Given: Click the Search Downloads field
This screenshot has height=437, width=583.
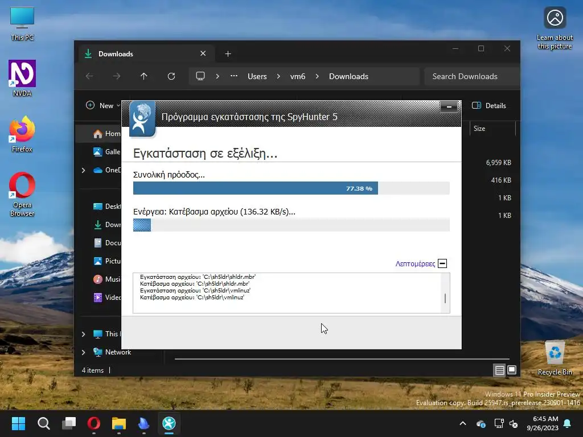Looking at the screenshot, I should [471, 76].
